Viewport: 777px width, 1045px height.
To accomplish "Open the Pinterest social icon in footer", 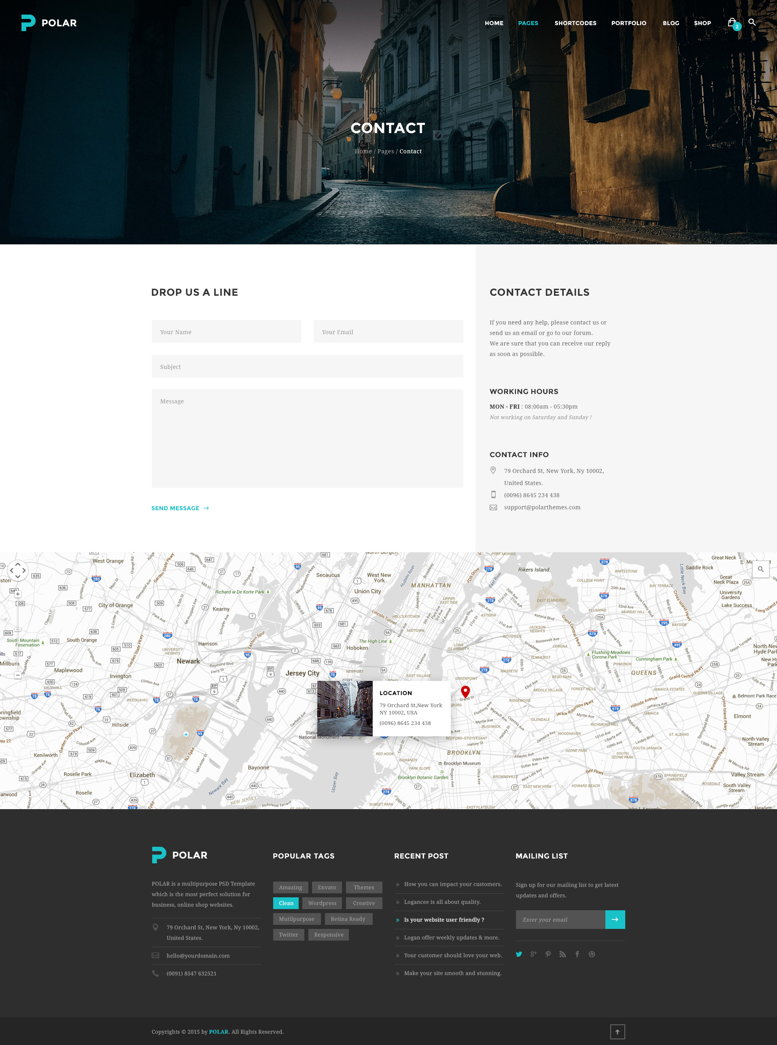I will (x=548, y=954).
